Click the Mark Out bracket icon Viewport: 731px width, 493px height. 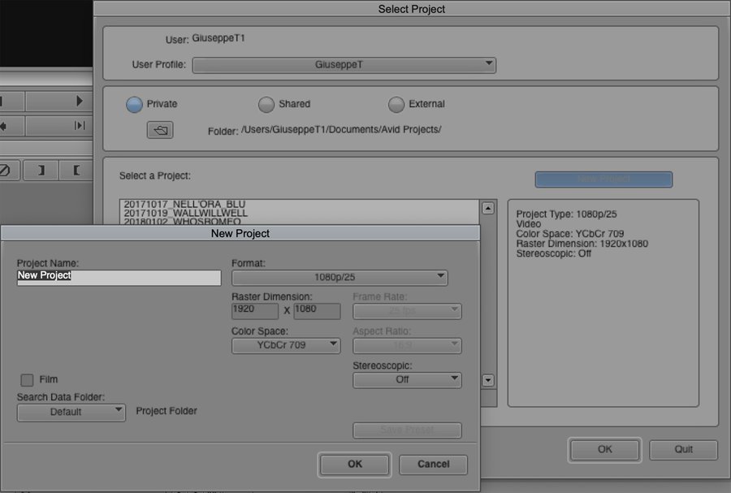40,171
